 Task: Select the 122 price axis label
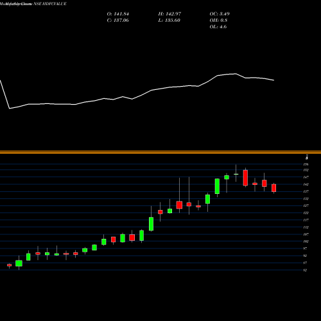[x=306, y=213]
